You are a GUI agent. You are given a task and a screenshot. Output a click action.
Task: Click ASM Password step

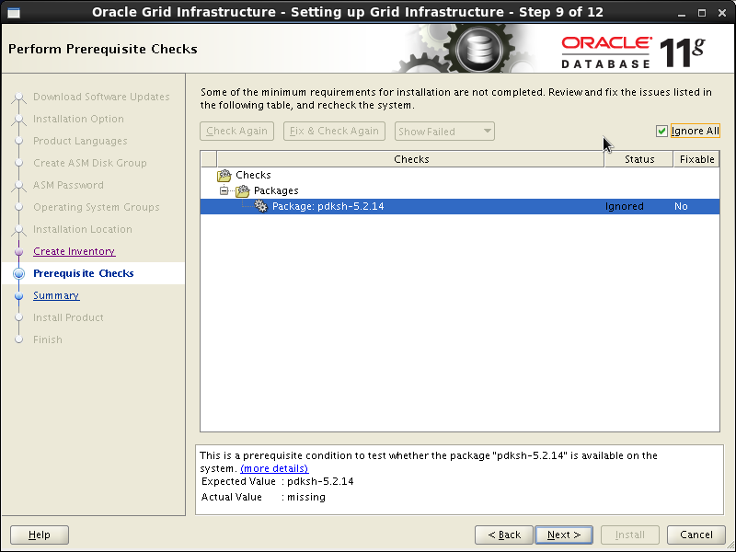68,185
